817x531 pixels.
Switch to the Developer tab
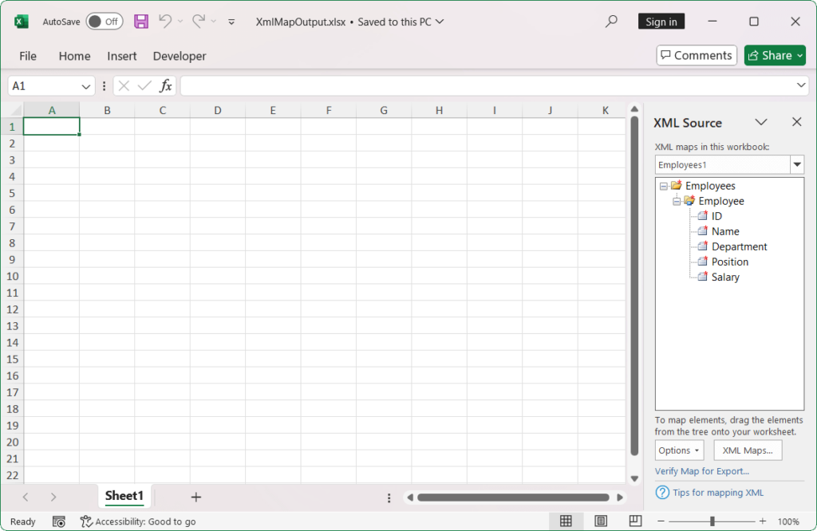(x=179, y=56)
